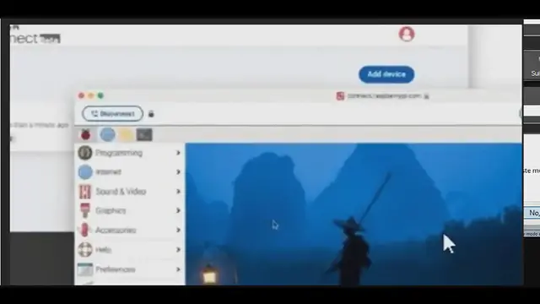Open the Help menu entry

(x=130, y=250)
